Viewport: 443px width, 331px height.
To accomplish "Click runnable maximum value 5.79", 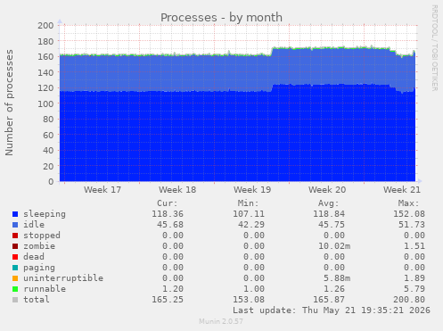I will (x=414, y=289).
